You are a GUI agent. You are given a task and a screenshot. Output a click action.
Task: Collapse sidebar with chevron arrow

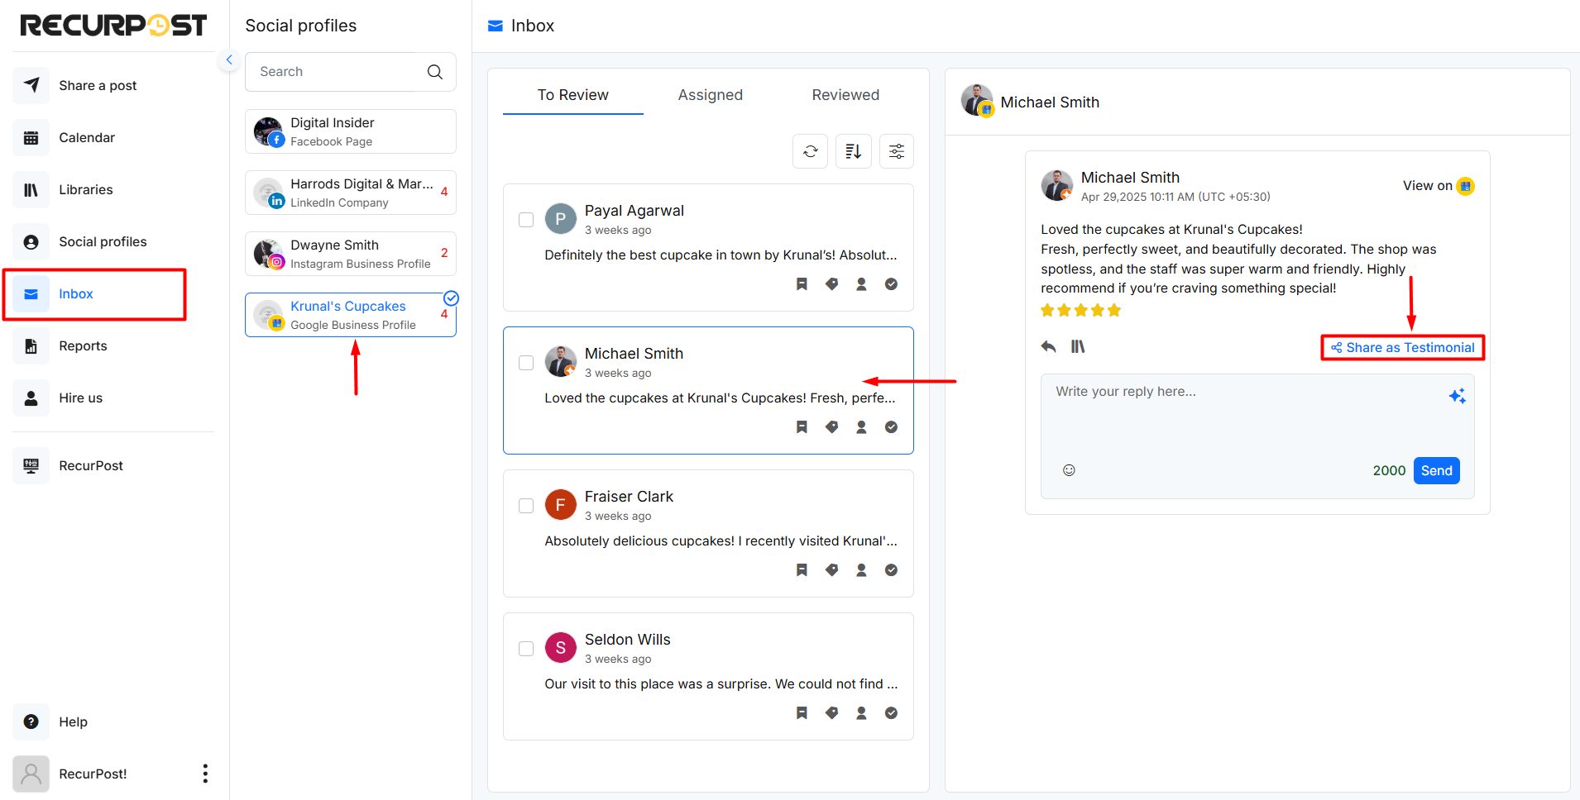[229, 60]
